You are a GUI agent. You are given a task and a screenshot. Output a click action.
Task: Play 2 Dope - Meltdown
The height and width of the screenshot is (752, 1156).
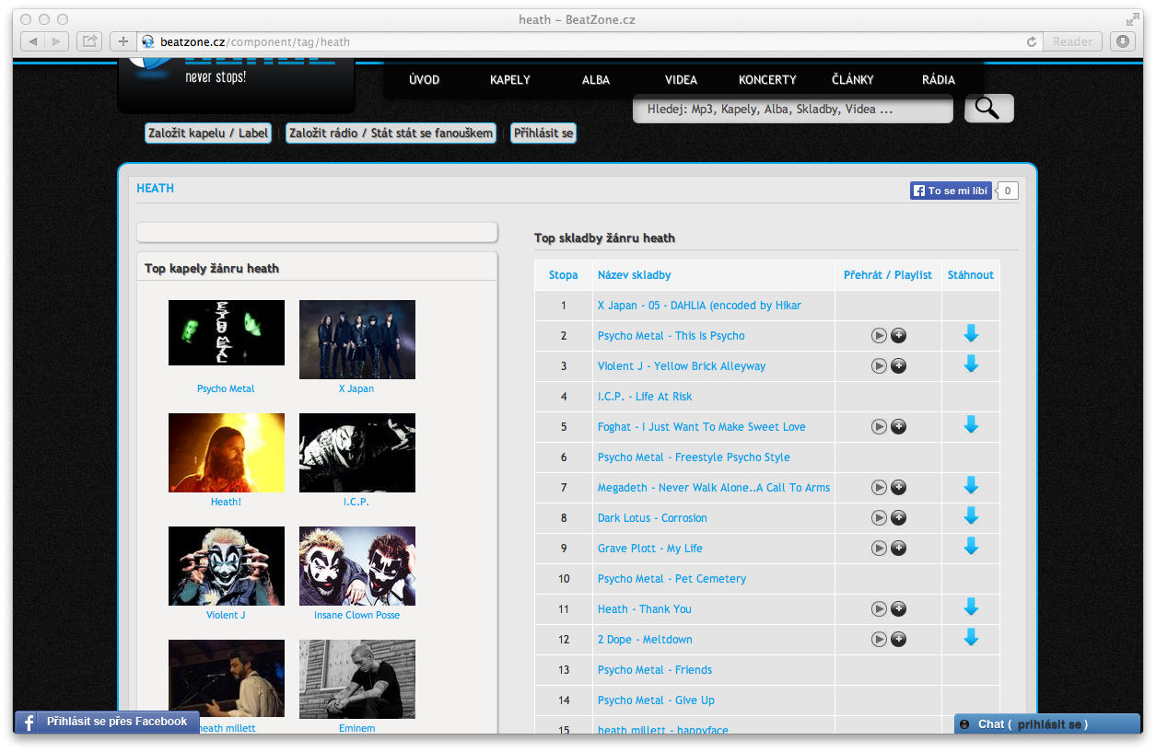click(x=879, y=640)
